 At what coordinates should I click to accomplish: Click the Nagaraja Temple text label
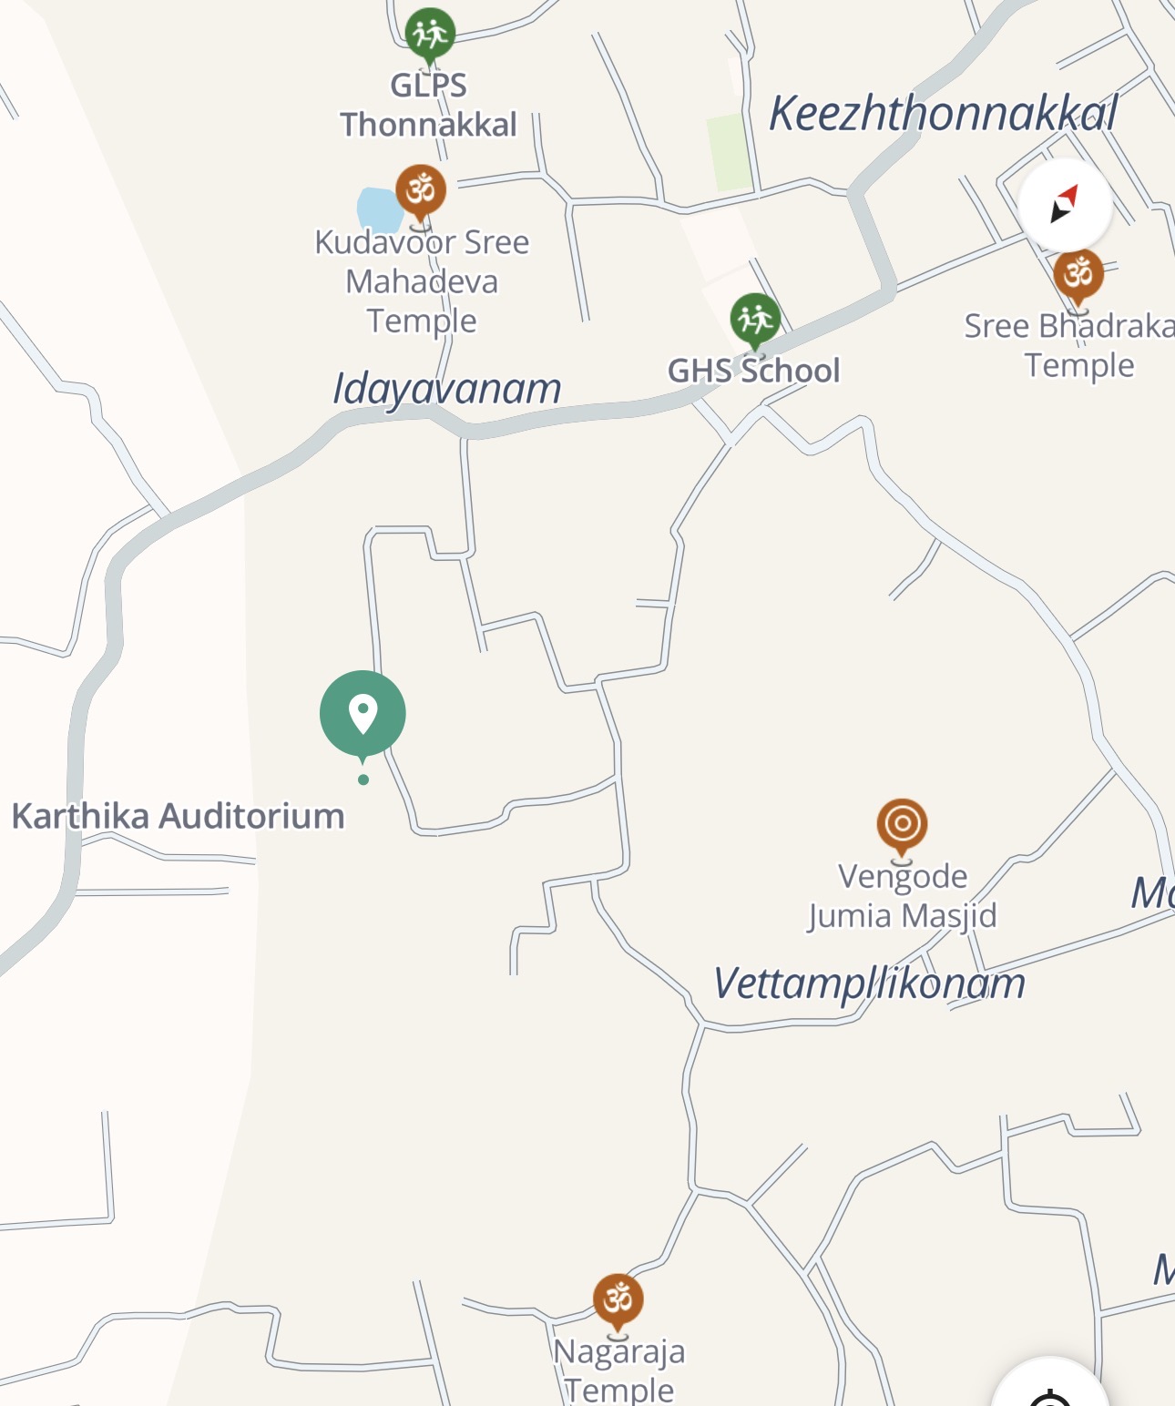[x=619, y=1370]
